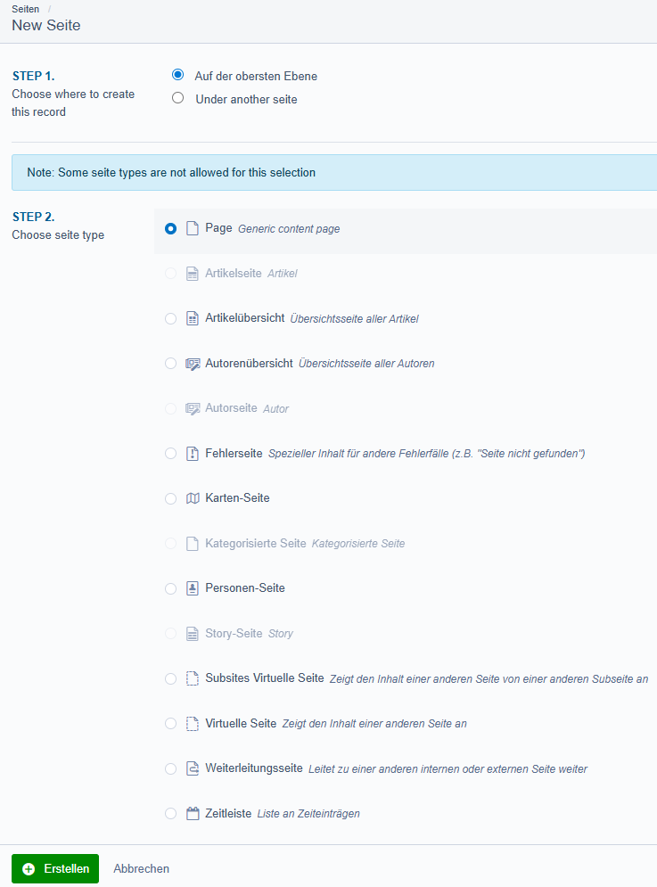Select 'Auf der obersten Ebene' radio option
The image size is (657, 887).
tap(177, 76)
